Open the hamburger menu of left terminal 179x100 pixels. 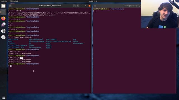point(78,6)
